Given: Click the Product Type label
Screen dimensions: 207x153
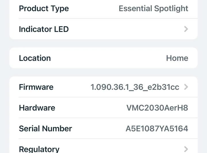Looking at the screenshot, I should (44, 8).
